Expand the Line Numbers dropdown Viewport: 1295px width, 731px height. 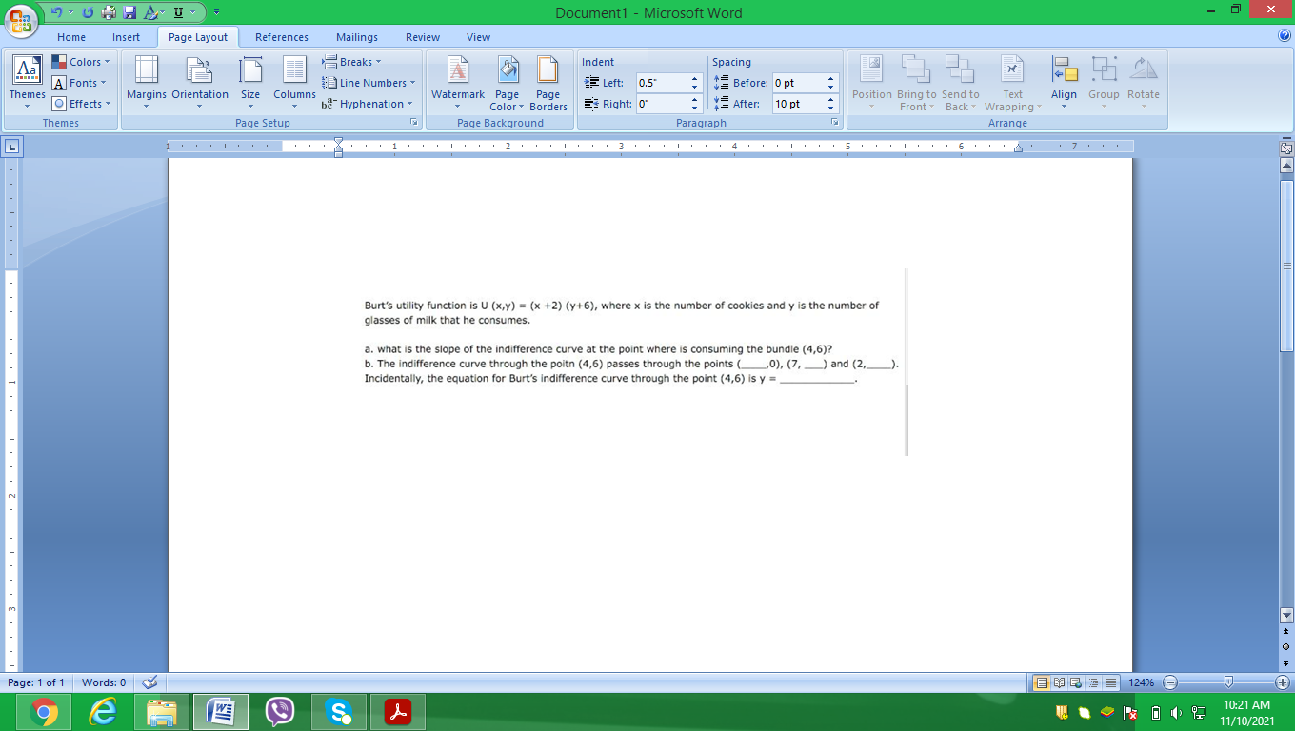tap(369, 83)
